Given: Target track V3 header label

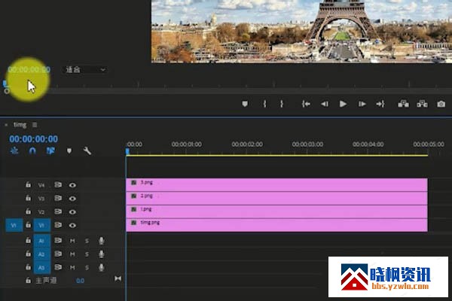Looking at the screenshot, I should pos(41,199).
